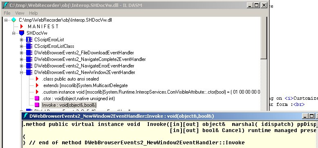This screenshot has height=148, width=318.
Task: Select the M A N I F E S T entry
Action: point(43,27)
